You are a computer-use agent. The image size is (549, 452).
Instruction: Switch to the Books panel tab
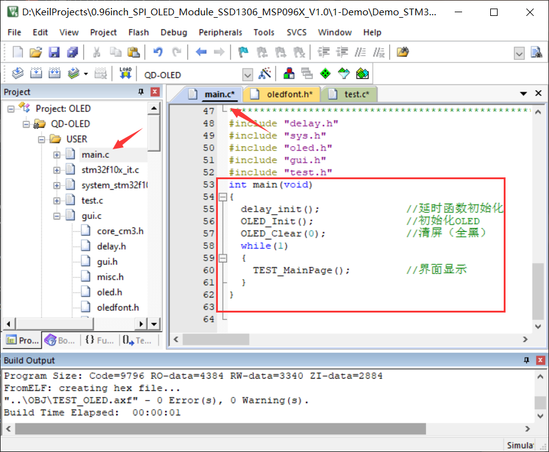pyautogui.click(x=60, y=341)
